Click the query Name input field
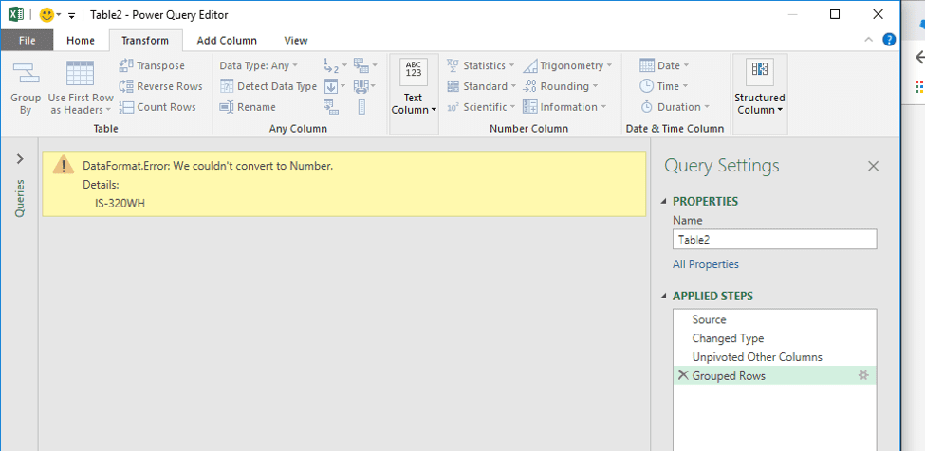 pos(774,240)
